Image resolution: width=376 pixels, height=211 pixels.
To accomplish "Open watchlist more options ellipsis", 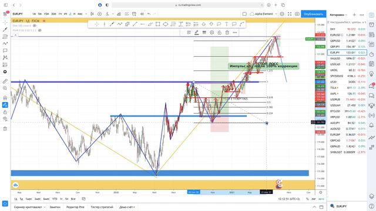I will click(x=362, y=15).
